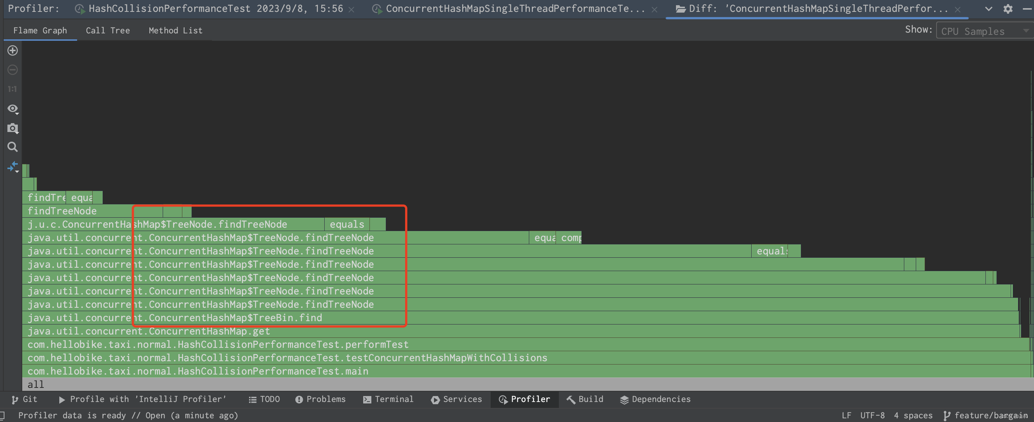Select the ConcurrentHashMap$TreeBin.find frame

click(521, 317)
